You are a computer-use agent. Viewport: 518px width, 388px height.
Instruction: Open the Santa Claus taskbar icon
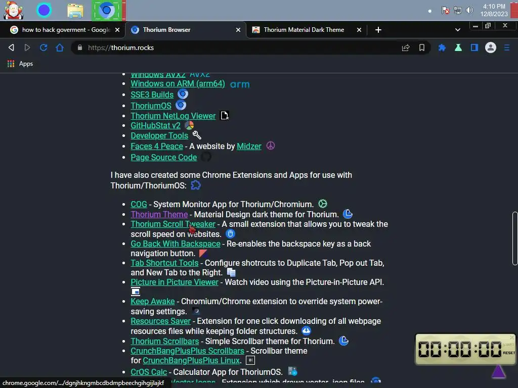[x=13, y=10]
